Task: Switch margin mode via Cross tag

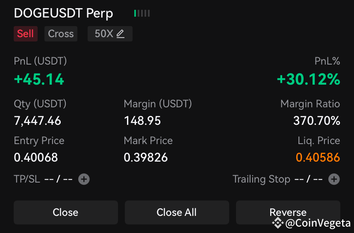Action: [61, 34]
